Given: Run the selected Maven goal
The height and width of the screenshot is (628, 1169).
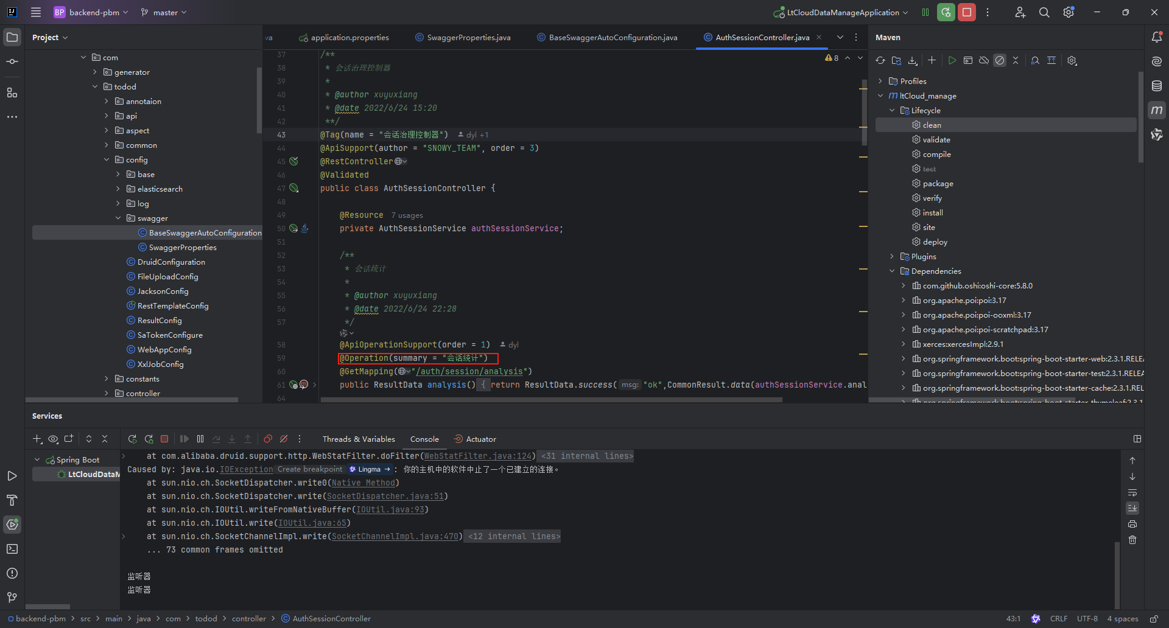Looking at the screenshot, I should pyautogui.click(x=953, y=60).
